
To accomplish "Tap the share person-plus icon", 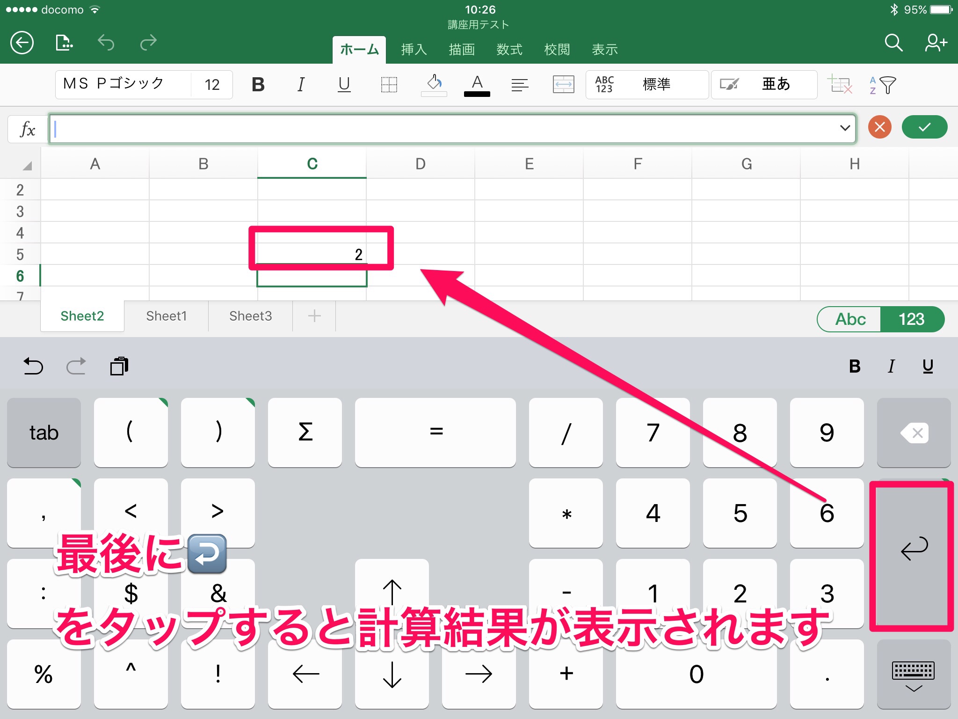I will 936,43.
